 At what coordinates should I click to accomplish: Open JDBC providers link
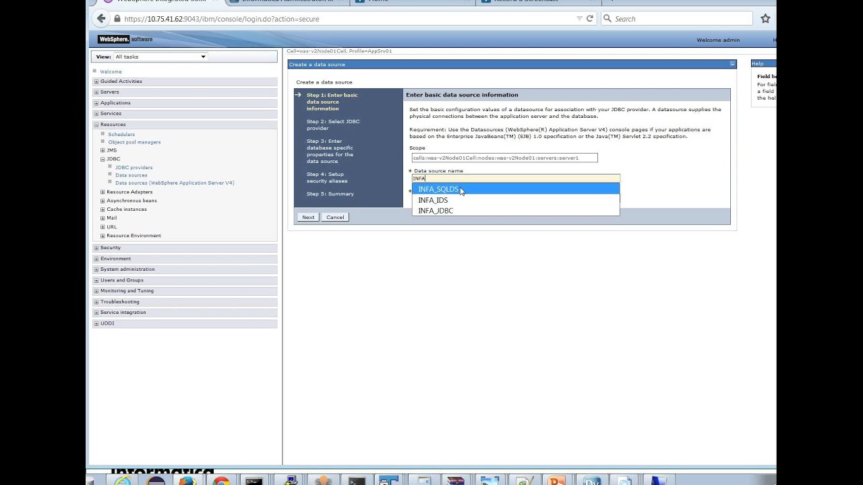tap(133, 168)
